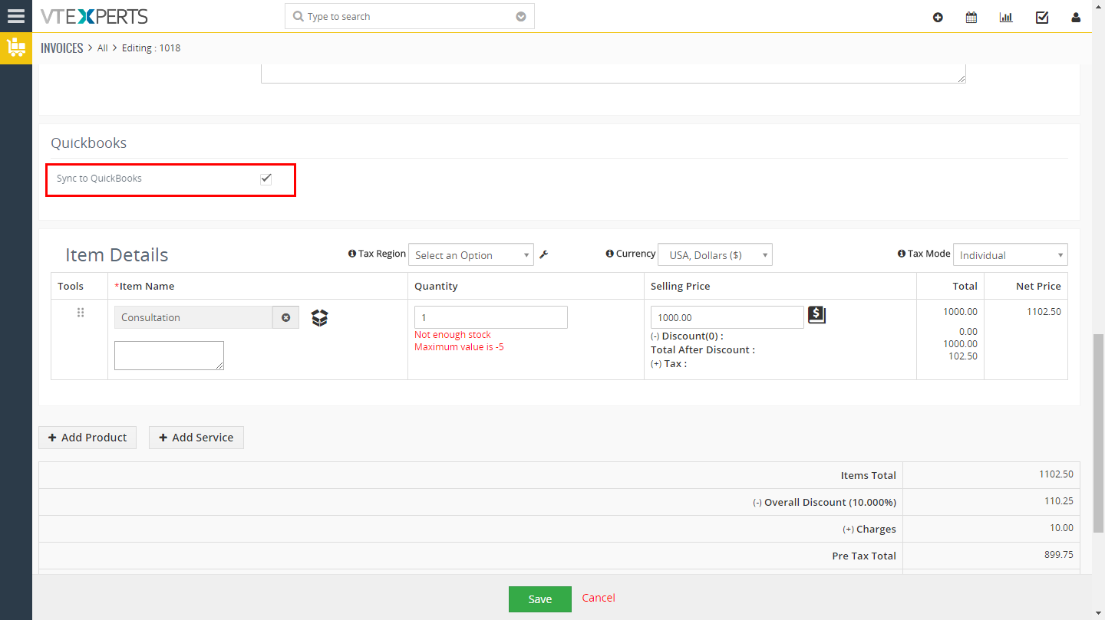Click the VTExperts logo
Viewport: 1105px width, 620px height.
[94, 16]
